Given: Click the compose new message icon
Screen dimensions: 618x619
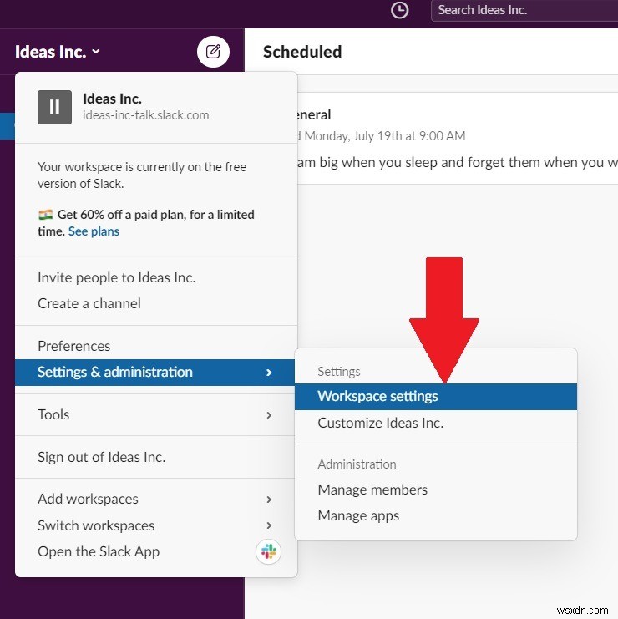Looking at the screenshot, I should (x=213, y=52).
